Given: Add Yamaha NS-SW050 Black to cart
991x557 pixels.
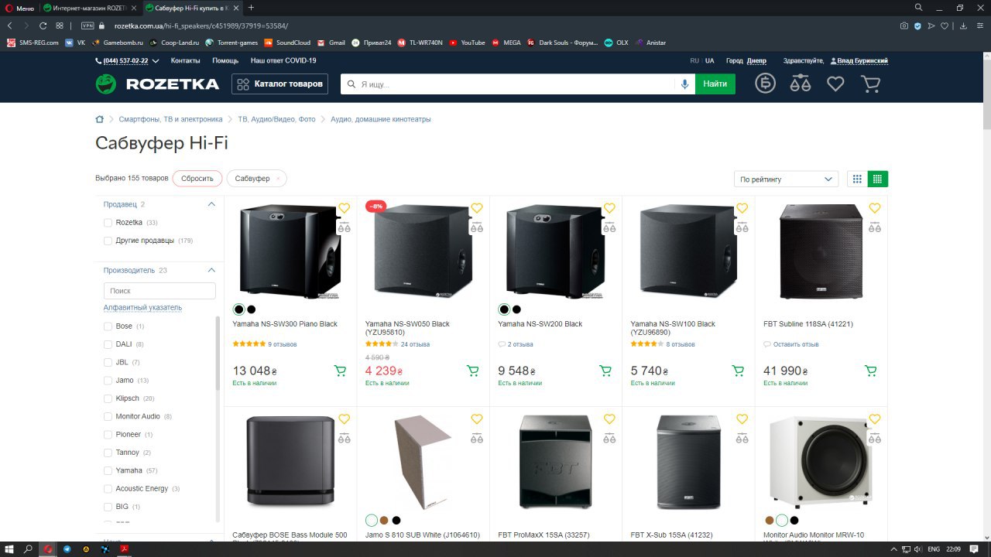Looking at the screenshot, I should [x=473, y=371].
